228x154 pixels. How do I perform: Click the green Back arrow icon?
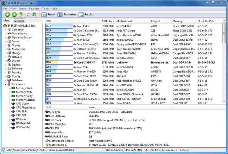pyautogui.click(x=7, y=14)
